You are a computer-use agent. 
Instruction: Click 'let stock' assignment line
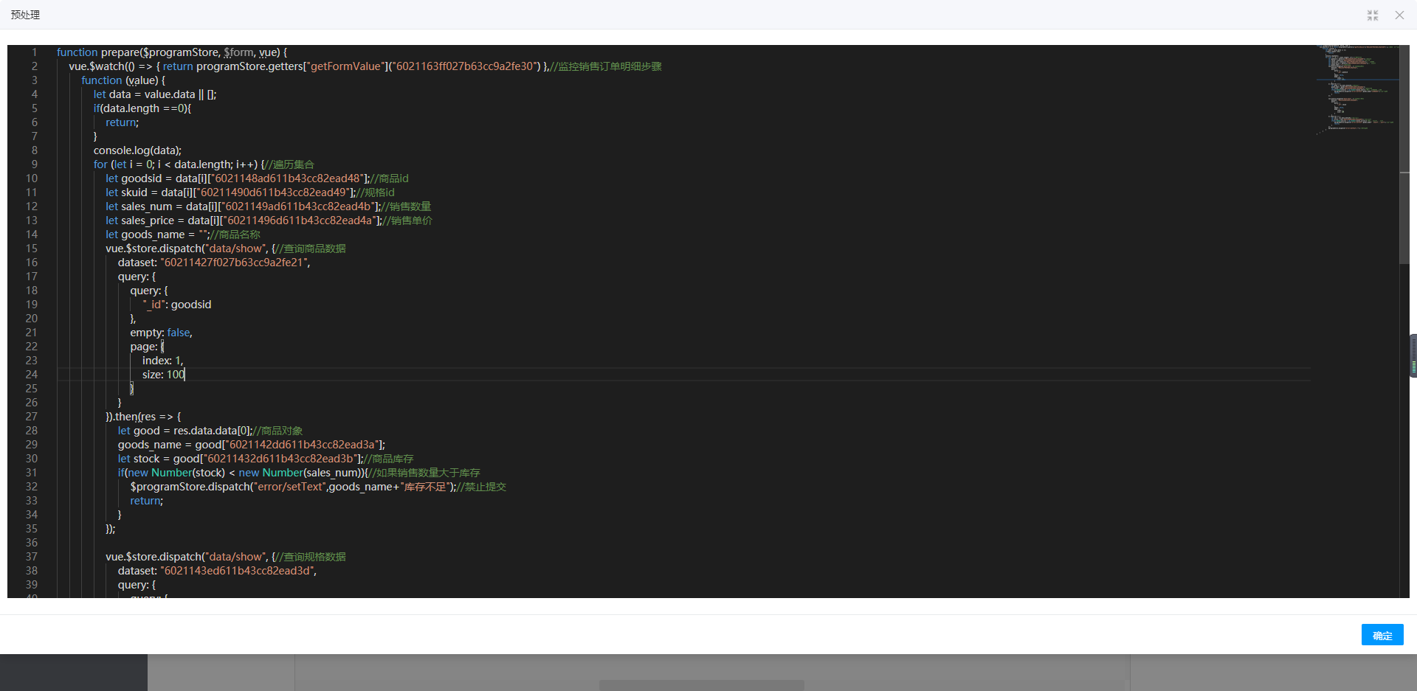(x=266, y=459)
